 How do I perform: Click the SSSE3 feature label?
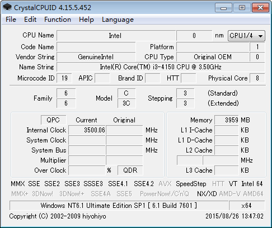pos(93,184)
